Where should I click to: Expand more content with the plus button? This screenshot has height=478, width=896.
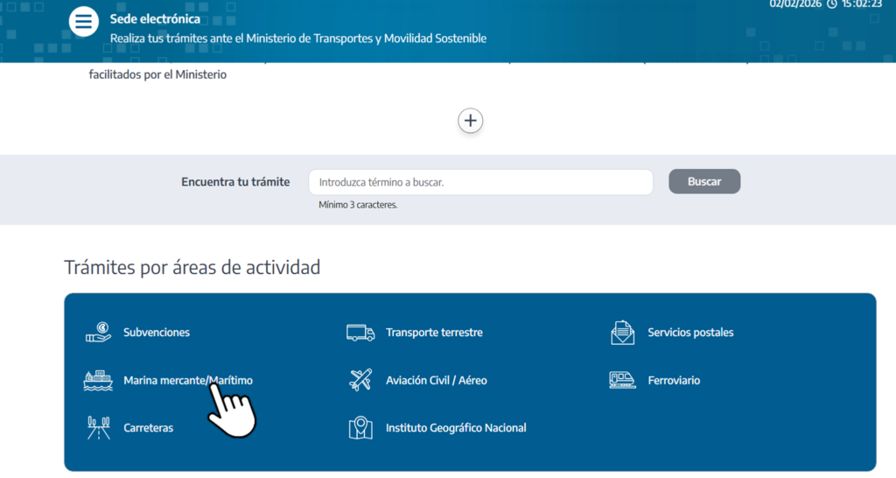tap(471, 121)
